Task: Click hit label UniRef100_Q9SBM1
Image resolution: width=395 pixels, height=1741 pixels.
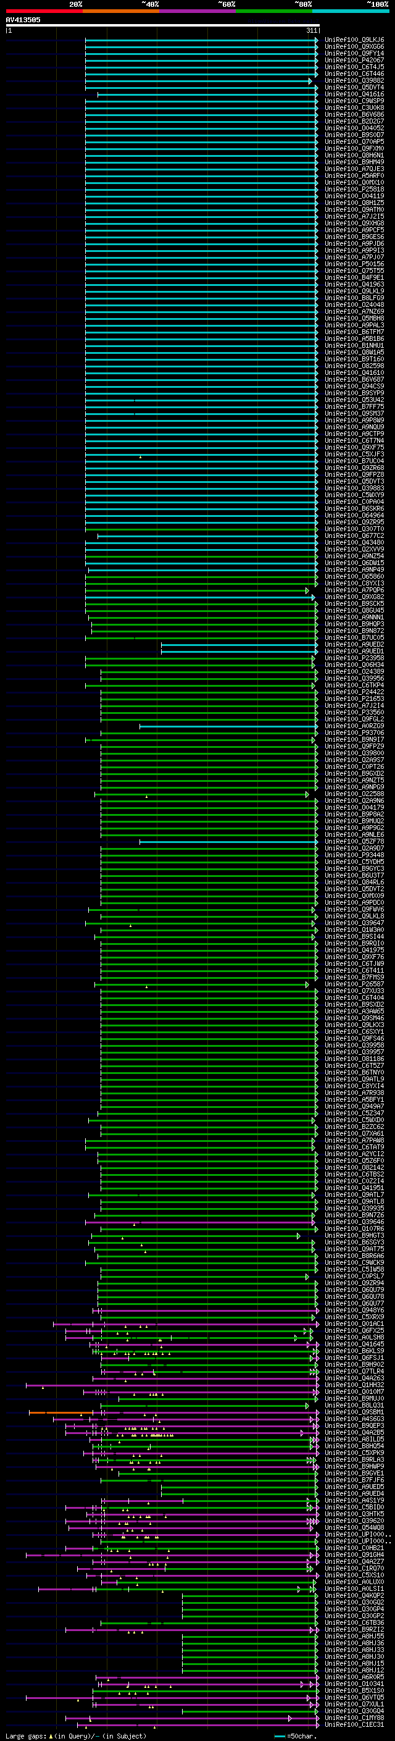Action: pos(354,1412)
